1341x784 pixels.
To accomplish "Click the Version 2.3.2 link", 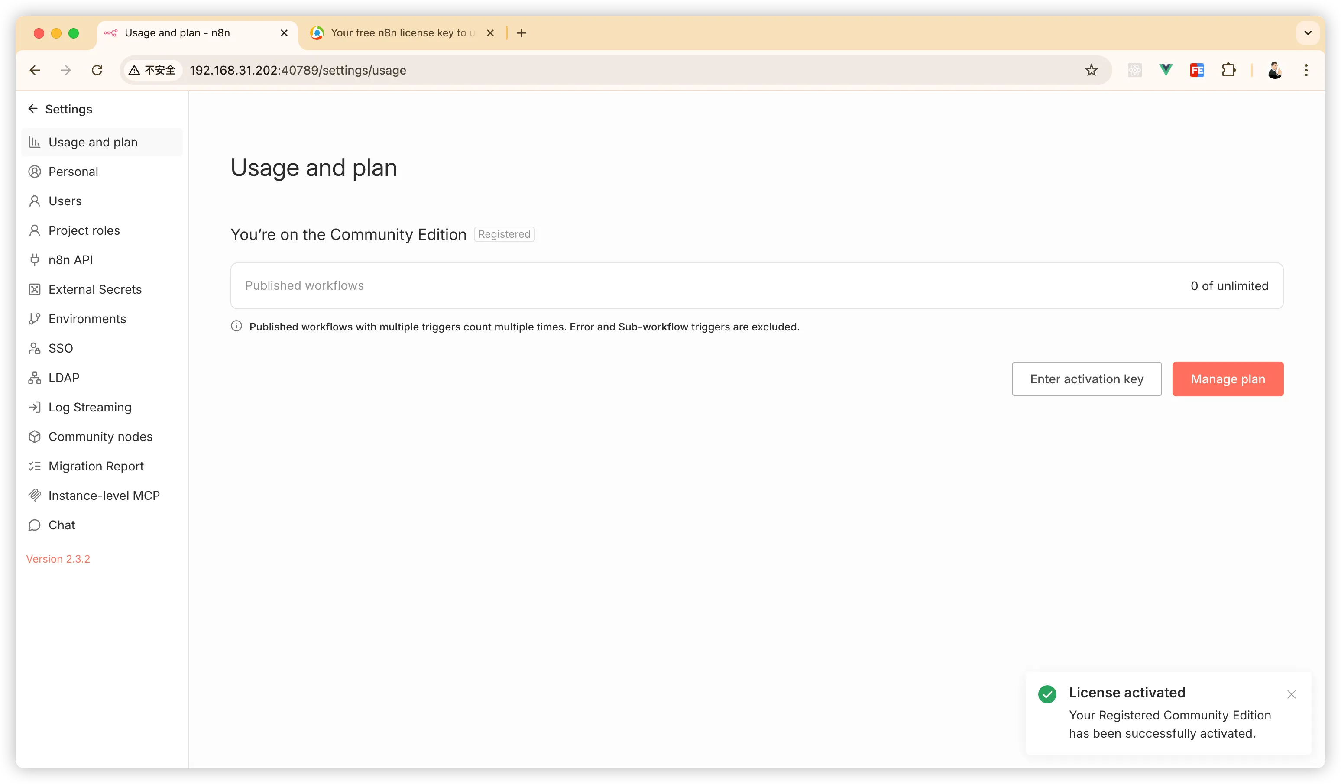I will [x=58, y=559].
